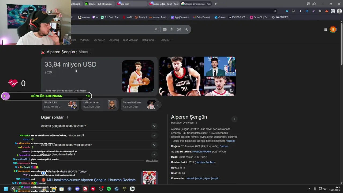Click the volume icon in system tray
Screen dimensions: 343x193
[x=325, y=189]
